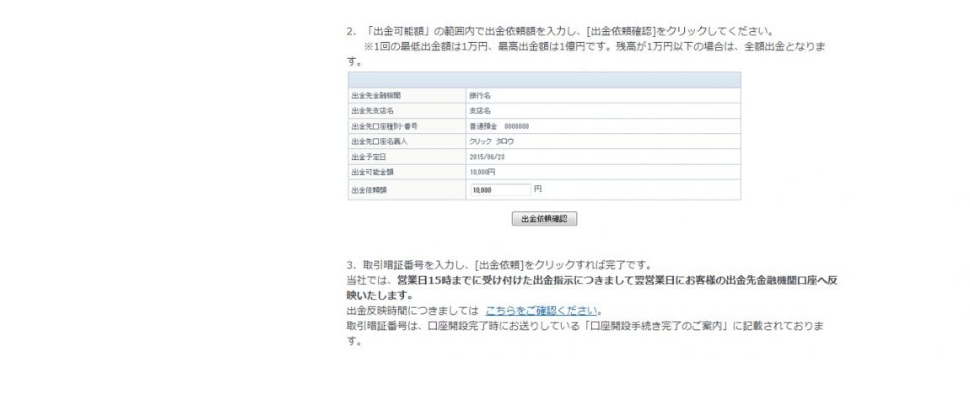970x399 pixels.
Task: Select the クリック タロウ account holder name
Action: (x=491, y=141)
